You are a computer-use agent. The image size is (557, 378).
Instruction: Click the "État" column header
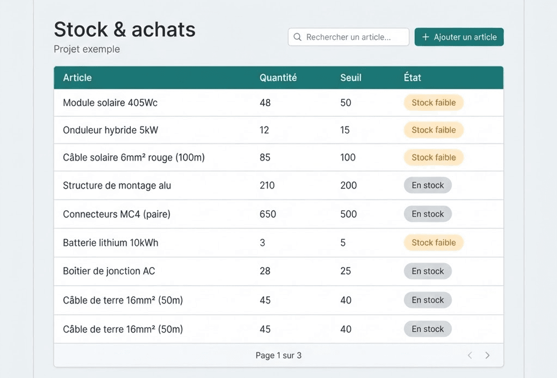coord(412,78)
